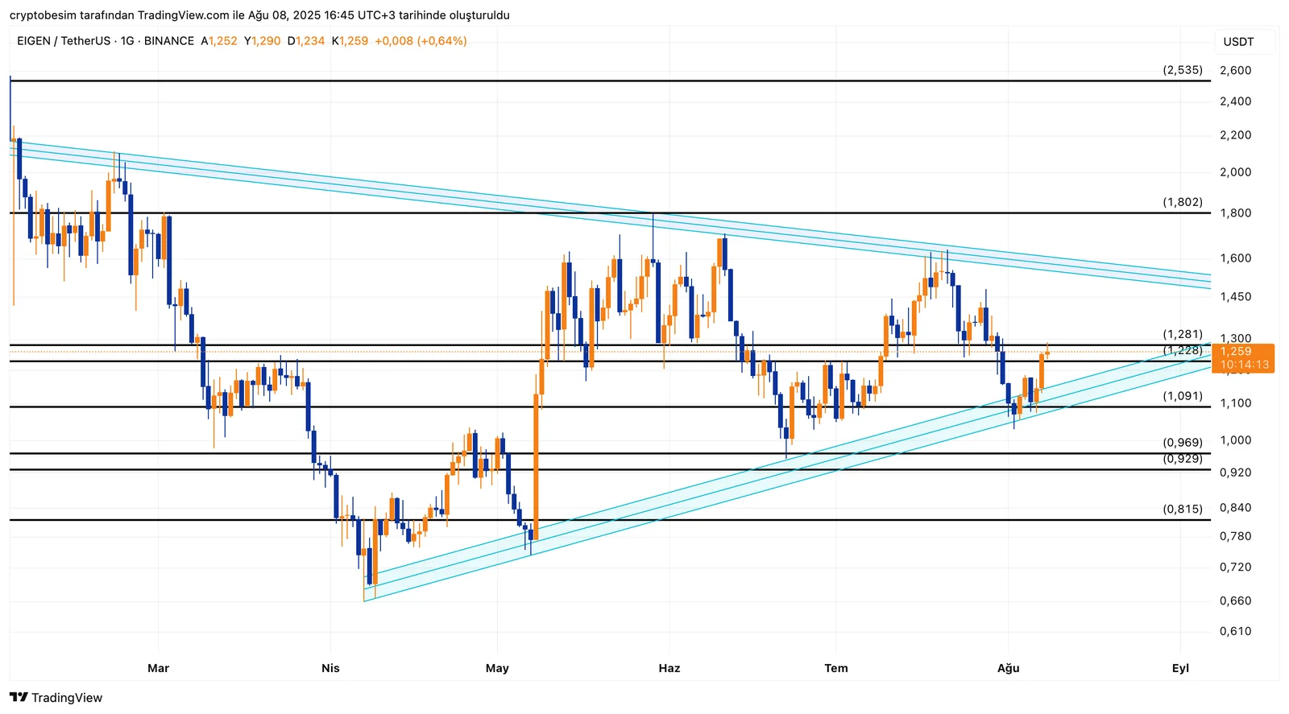1289x714 pixels.
Task: Click the Ağu label on time axis
Action: (1009, 668)
